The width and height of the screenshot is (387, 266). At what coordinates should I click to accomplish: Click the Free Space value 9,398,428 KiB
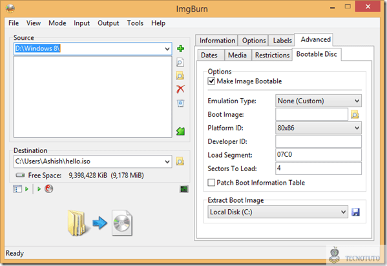(88, 175)
